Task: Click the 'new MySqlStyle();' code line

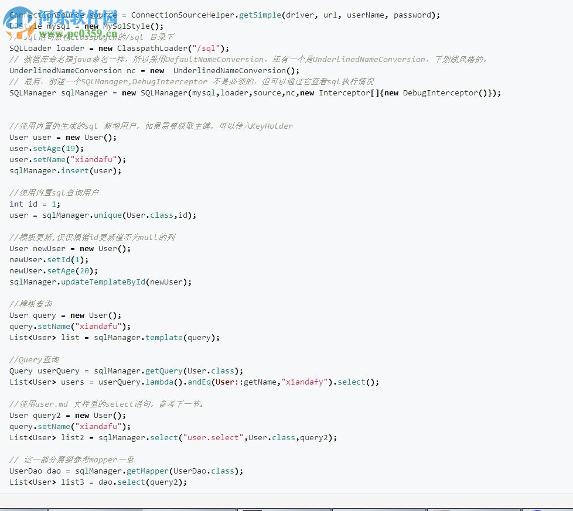Action: pos(87,26)
